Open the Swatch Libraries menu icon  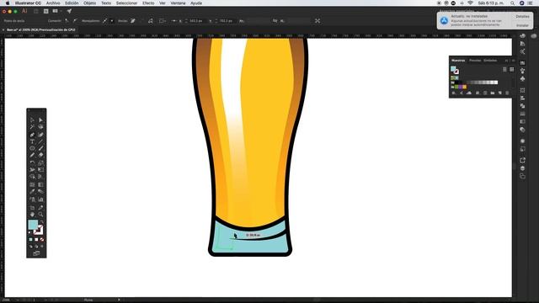tap(453, 93)
